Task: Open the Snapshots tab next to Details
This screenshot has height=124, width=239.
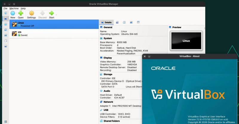Action: [x=117, y=22]
